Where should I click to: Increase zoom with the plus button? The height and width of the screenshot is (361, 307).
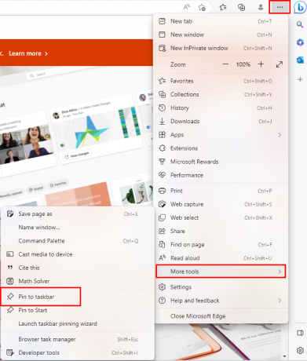[x=261, y=64]
